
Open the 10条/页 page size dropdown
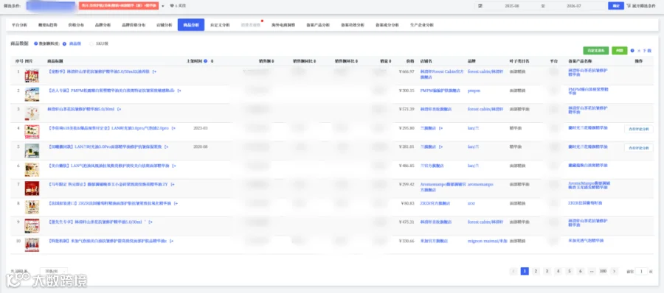click(x=54, y=271)
